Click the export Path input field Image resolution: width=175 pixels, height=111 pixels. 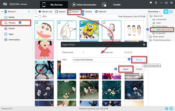[x=101, y=60]
